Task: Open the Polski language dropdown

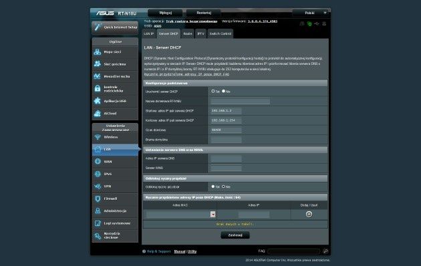Action: (311, 13)
